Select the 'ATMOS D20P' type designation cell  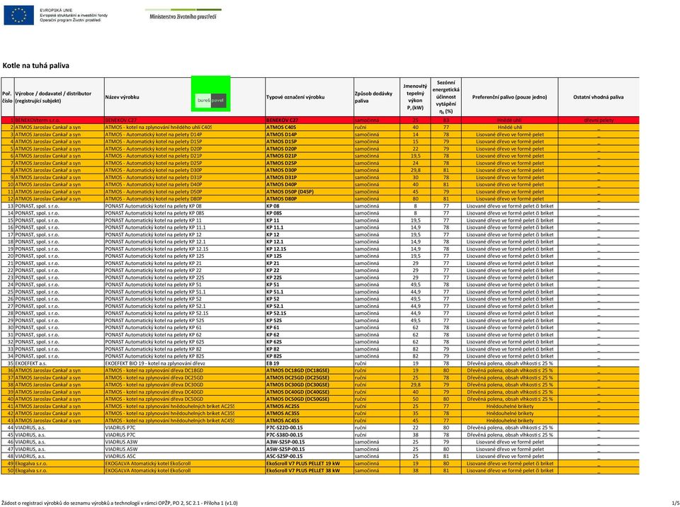click(310, 149)
